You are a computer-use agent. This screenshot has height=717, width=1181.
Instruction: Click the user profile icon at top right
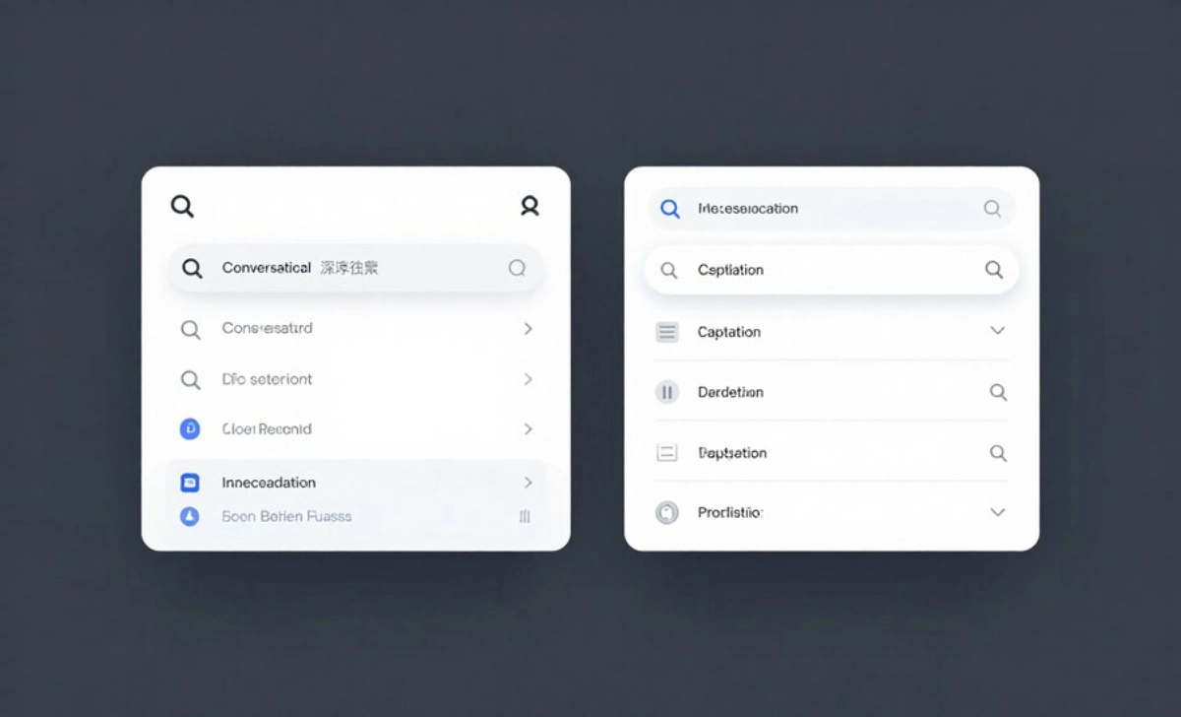tap(529, 206)
